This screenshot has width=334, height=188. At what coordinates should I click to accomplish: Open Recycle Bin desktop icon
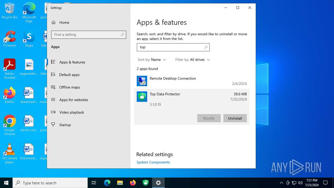pyautogui.click(x=10, y=11)
